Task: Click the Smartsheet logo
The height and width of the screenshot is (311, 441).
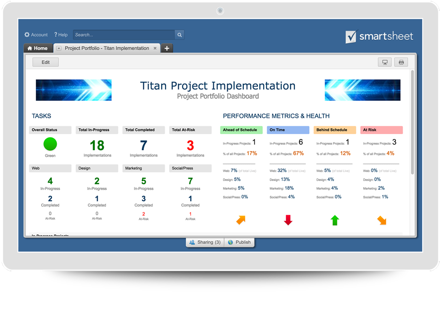Action: [x=379, y=36]
